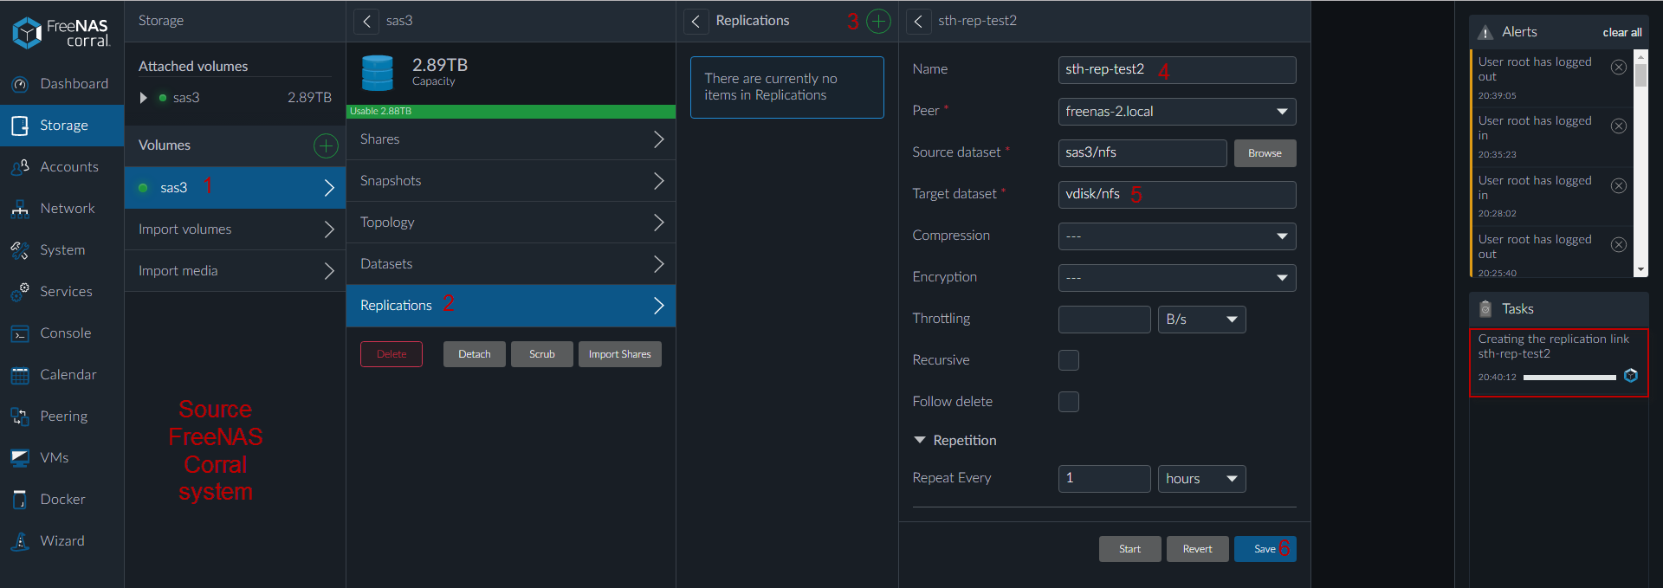The image size is (1663, 588).
Task: Open the Peering page
Action: [x=63, y=417]
